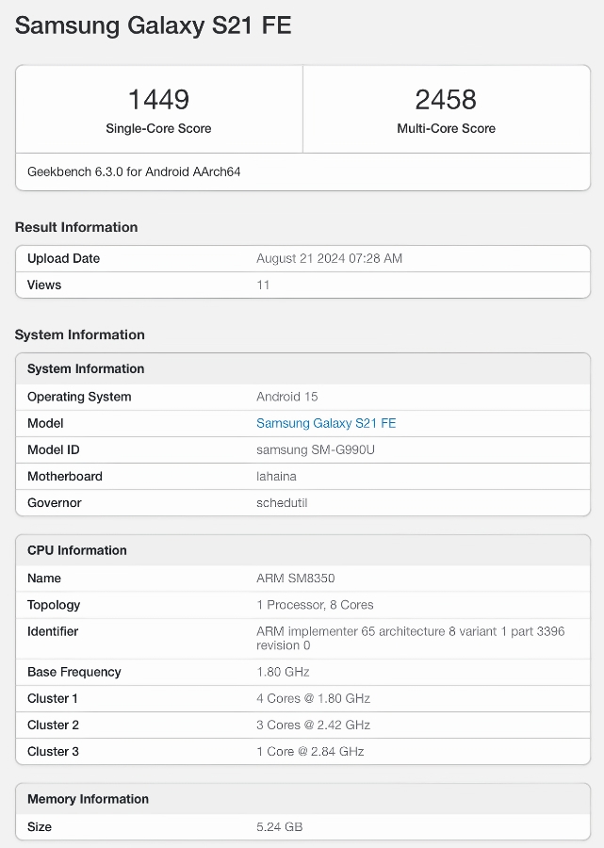Click the Operating System row label

click(79, 397)
